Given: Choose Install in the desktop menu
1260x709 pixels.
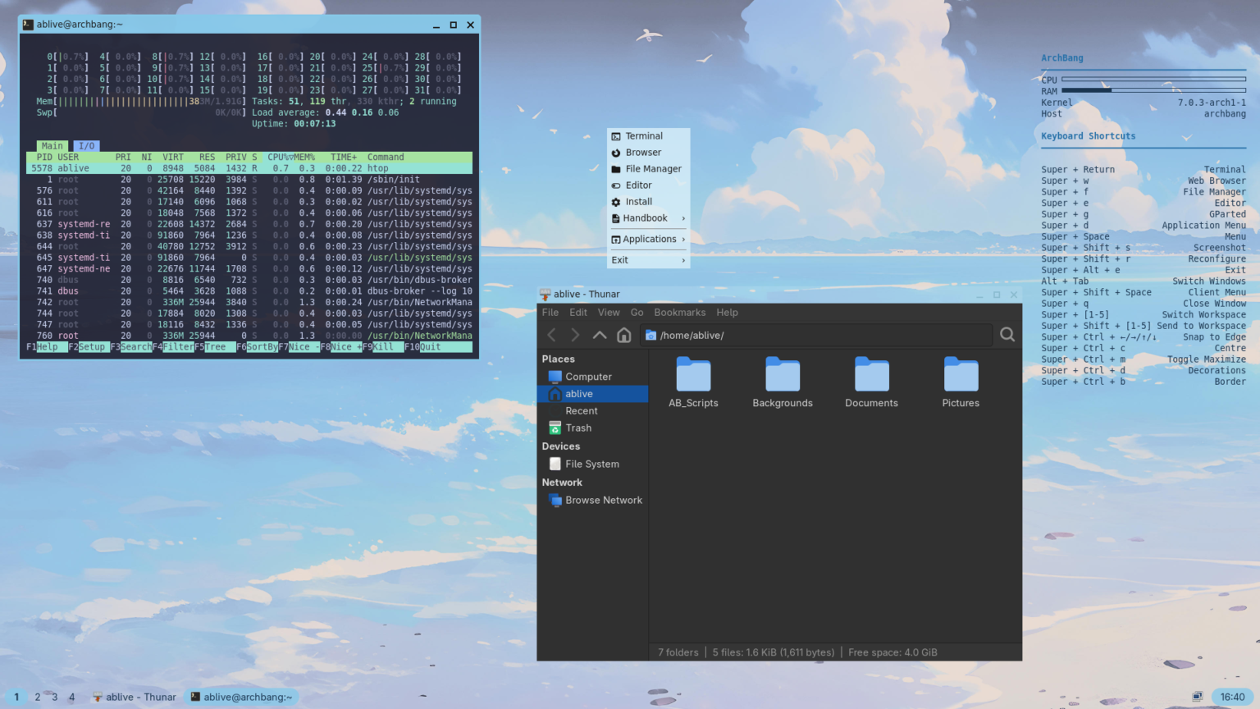Looking at the screenshot, I should coord(648,202).
